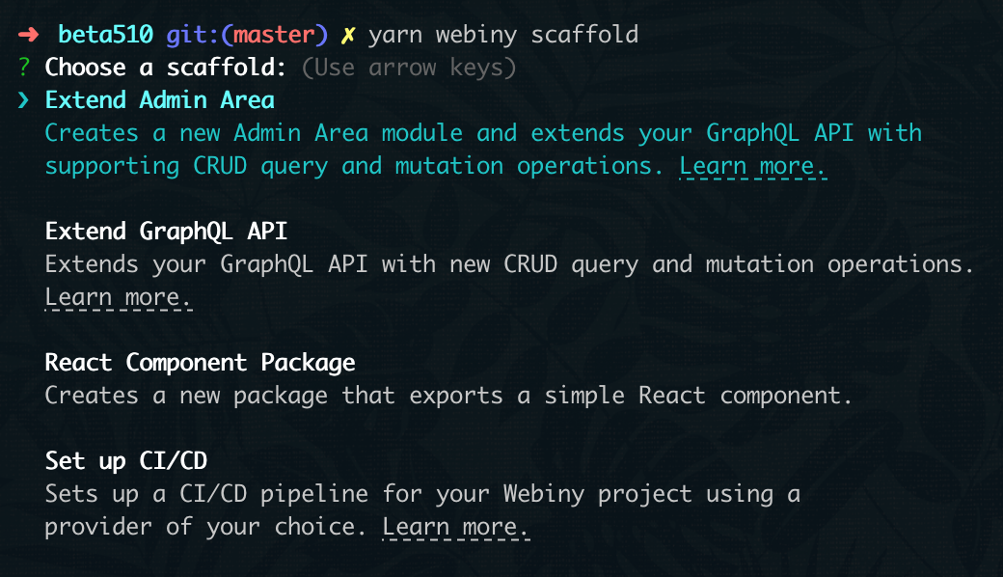Viewport: 1003px width, 577px height.
Task: Open Learn more link under Extend Admin Area
Action: (x=752, y=166)
